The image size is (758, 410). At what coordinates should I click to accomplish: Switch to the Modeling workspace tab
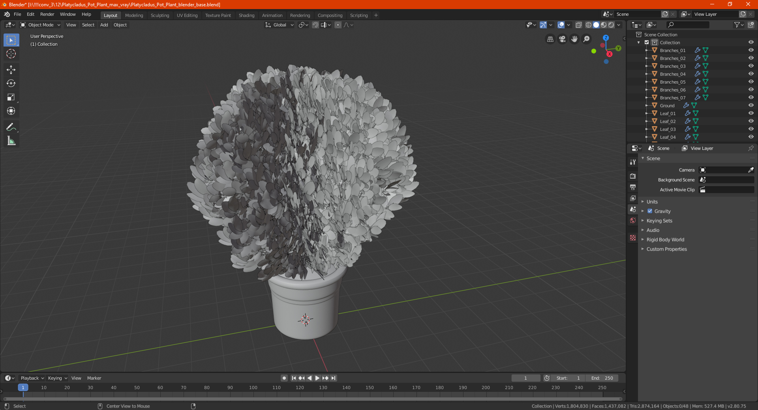pos(134,15)
